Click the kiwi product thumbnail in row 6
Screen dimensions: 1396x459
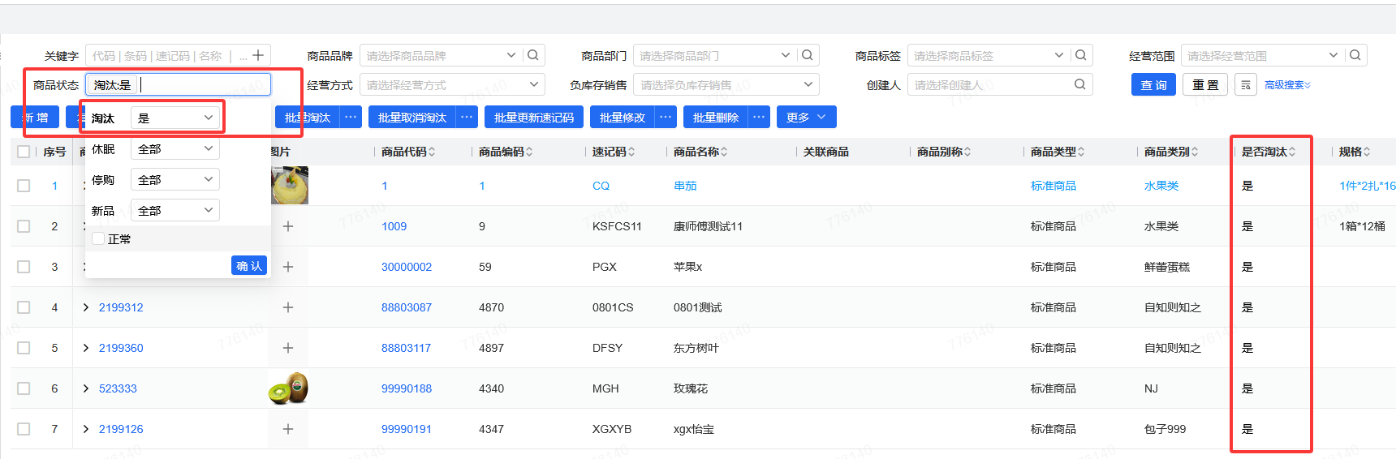[x=288, y=388]
